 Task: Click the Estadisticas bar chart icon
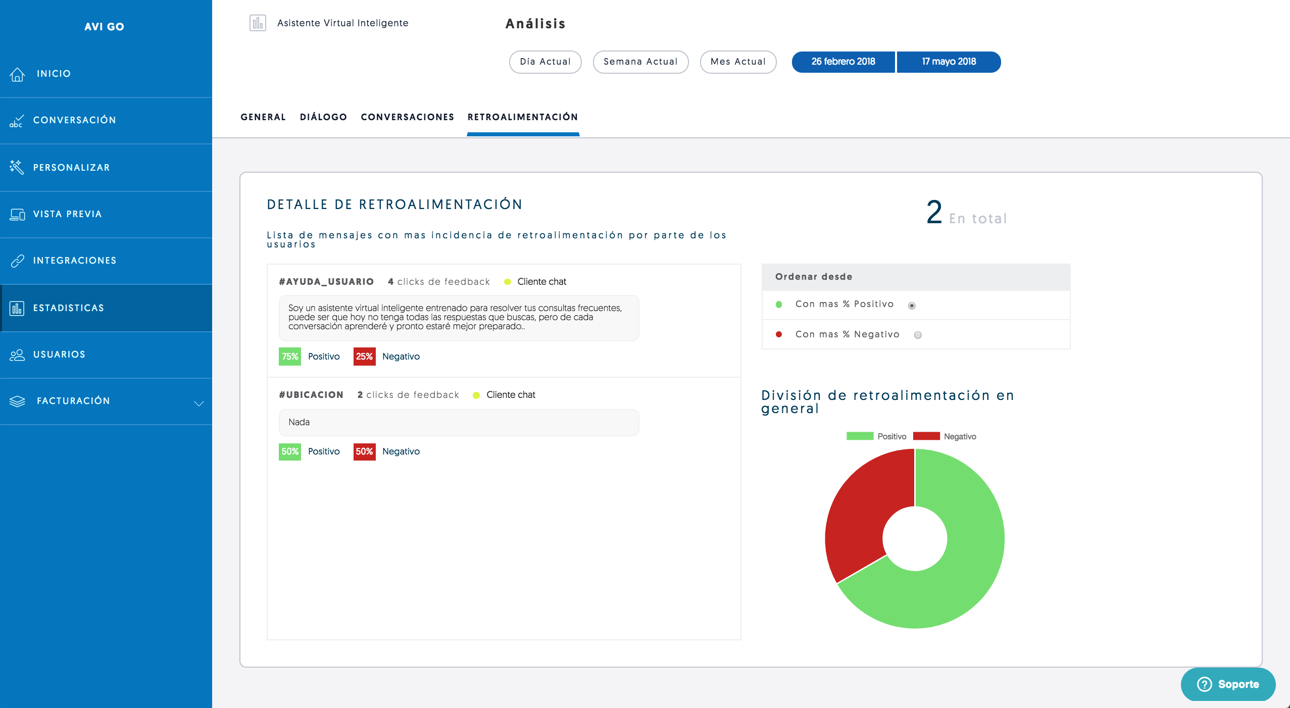tap(17, 308)
